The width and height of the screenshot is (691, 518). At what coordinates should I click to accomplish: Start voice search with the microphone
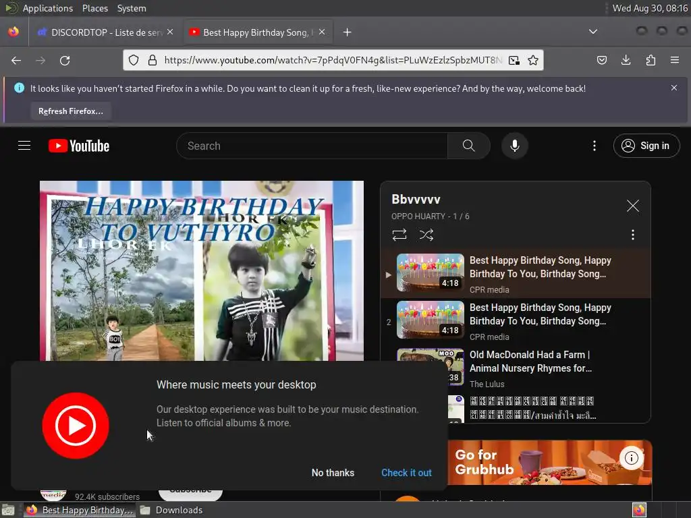514,146
